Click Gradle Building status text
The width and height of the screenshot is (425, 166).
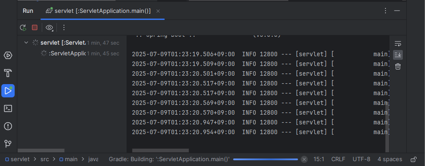(169, 159)
